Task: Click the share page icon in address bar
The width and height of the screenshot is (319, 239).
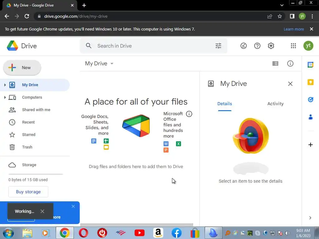Action: click(270, 16)
